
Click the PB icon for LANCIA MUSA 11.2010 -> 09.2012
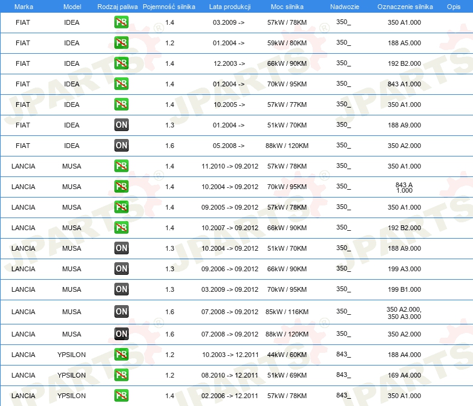coord(121,166)
